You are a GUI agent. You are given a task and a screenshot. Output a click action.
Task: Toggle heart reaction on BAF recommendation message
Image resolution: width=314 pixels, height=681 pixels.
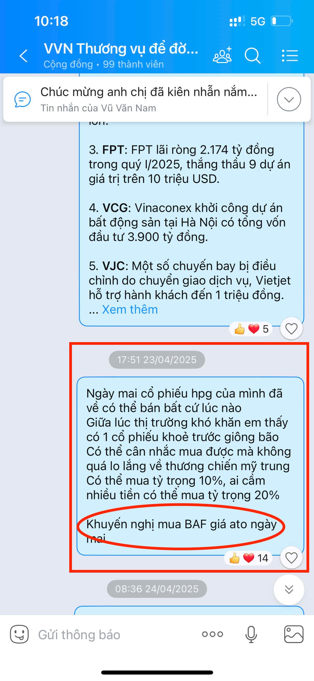pyautogui.click(x=291, y=558)
